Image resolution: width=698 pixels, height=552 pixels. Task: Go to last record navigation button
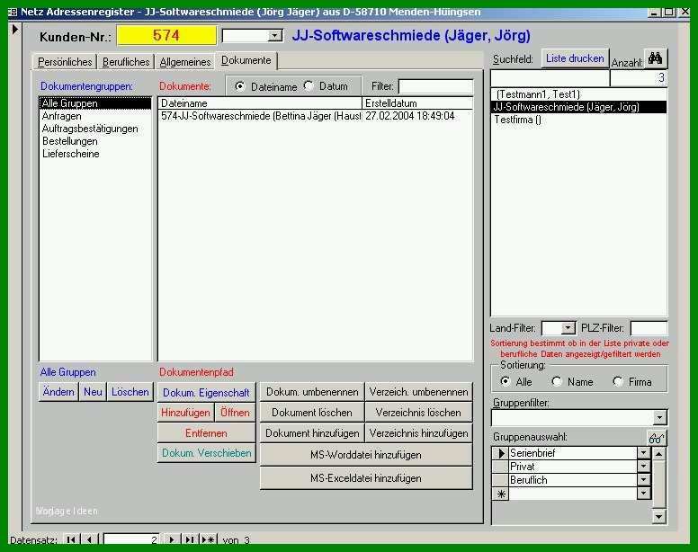(x=190, y=539)
